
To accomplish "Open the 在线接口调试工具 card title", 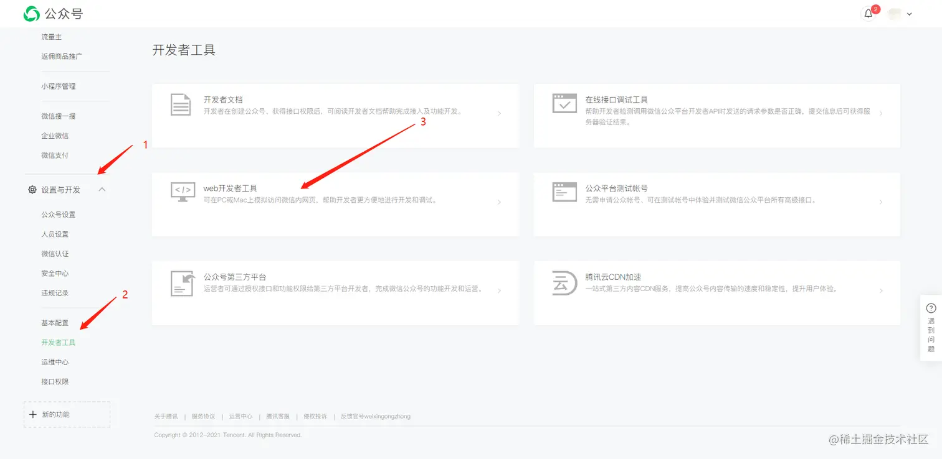I will tap(616, 100).
